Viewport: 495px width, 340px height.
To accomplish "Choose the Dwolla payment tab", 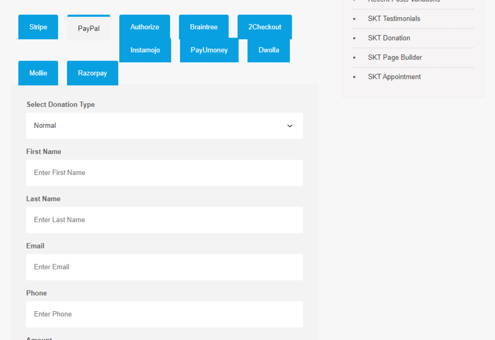I will click(269, 50).
